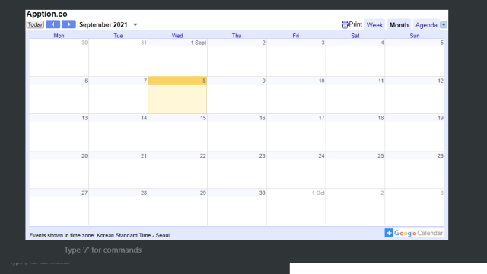Go to next month with right arrow
The height and width of the screenshot is (274, 487).
coord(68,24)
